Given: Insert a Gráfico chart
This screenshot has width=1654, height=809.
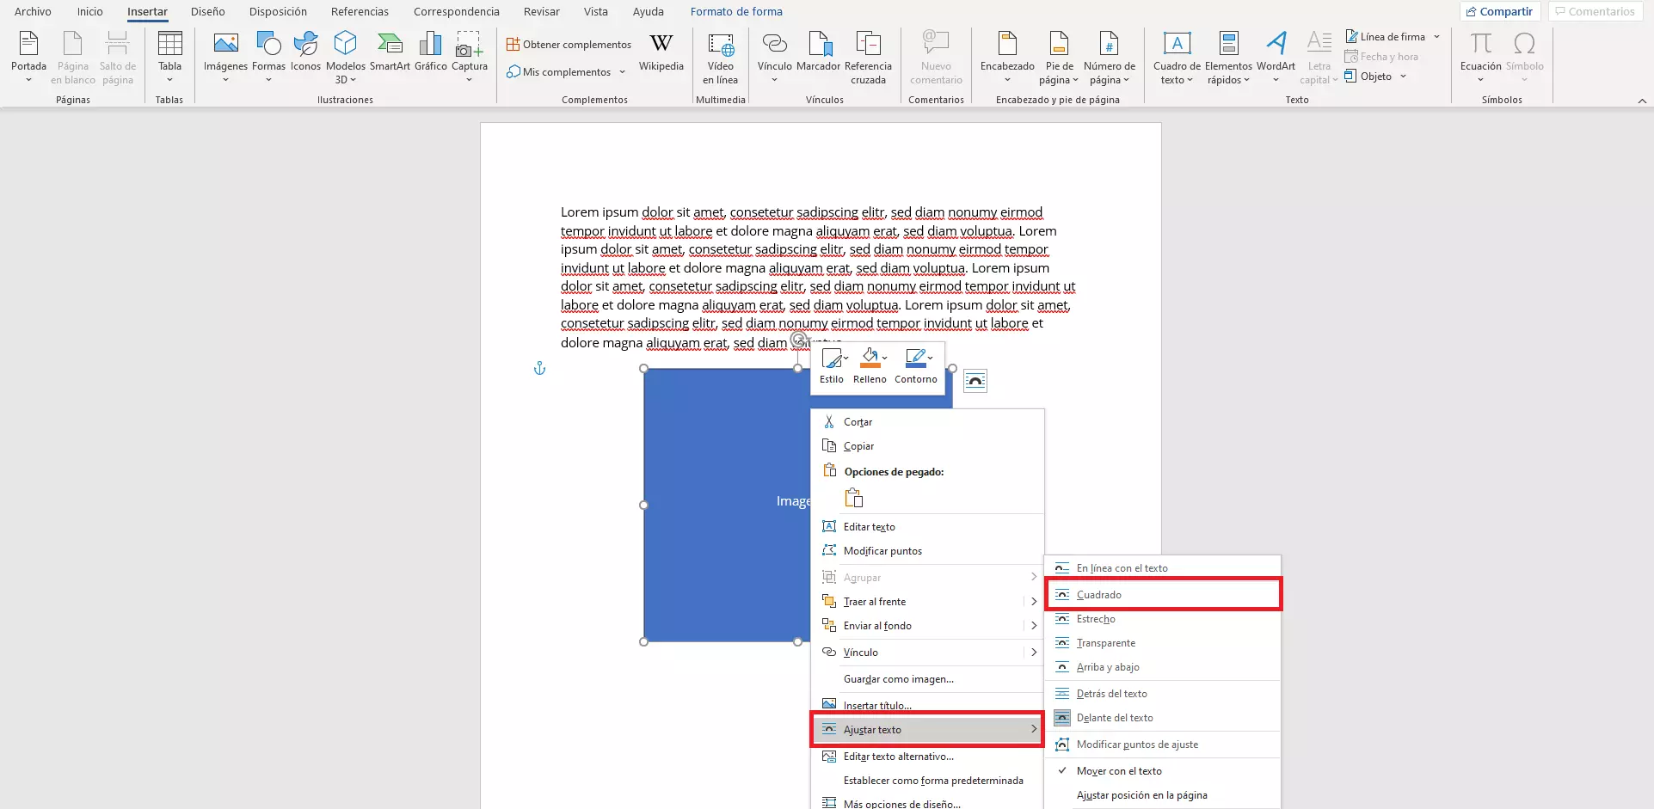Looking at the screenshot, I should pos(430,52).
